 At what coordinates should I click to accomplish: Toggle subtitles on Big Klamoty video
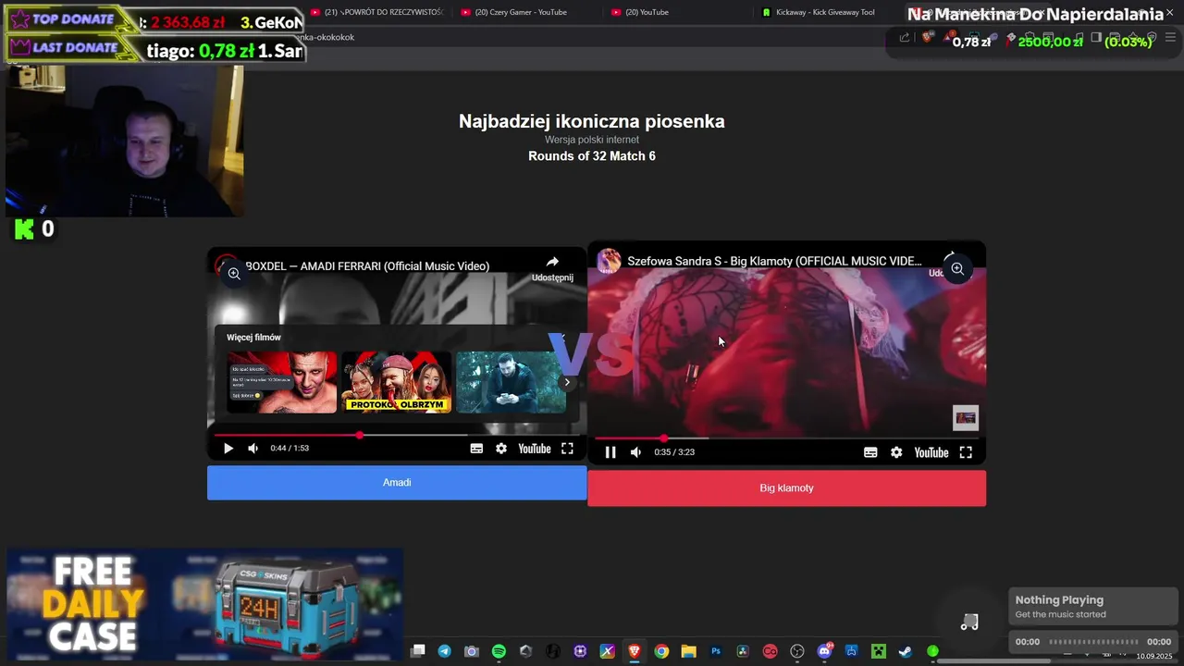pos(870,452)
